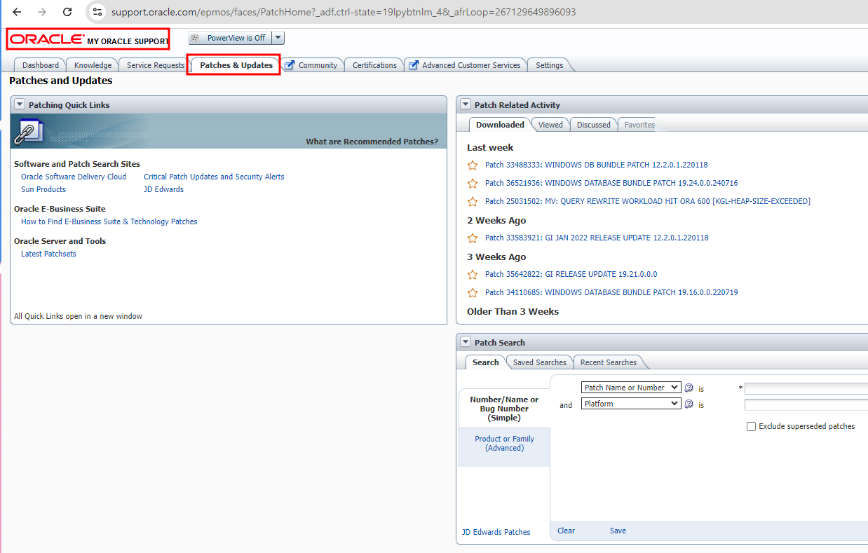Switch to Discussed activity tab

pos(594,125)
